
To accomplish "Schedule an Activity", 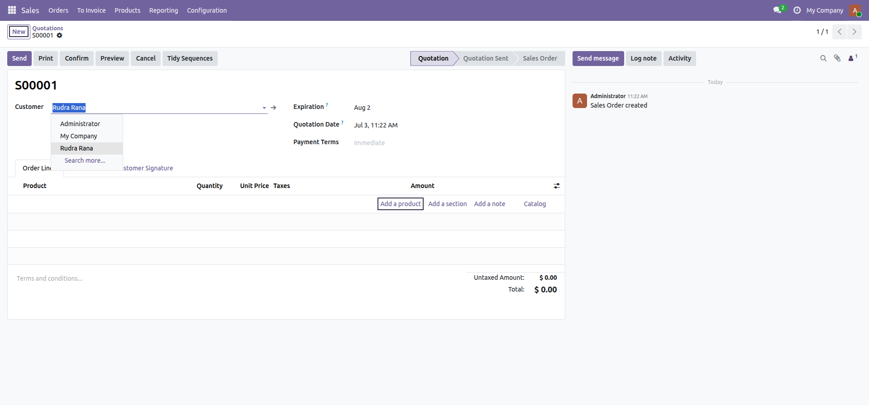I will pos(680,58).
